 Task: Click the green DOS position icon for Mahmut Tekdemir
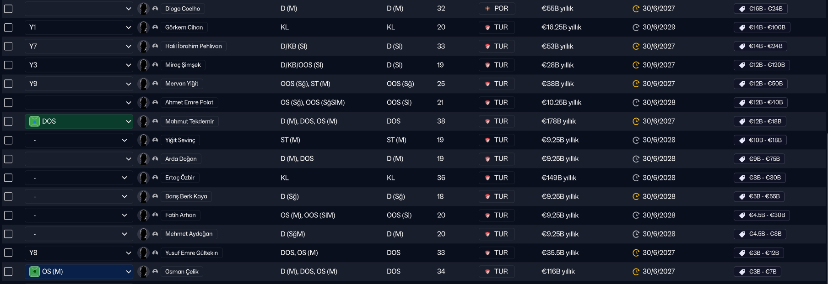[34, 121]
